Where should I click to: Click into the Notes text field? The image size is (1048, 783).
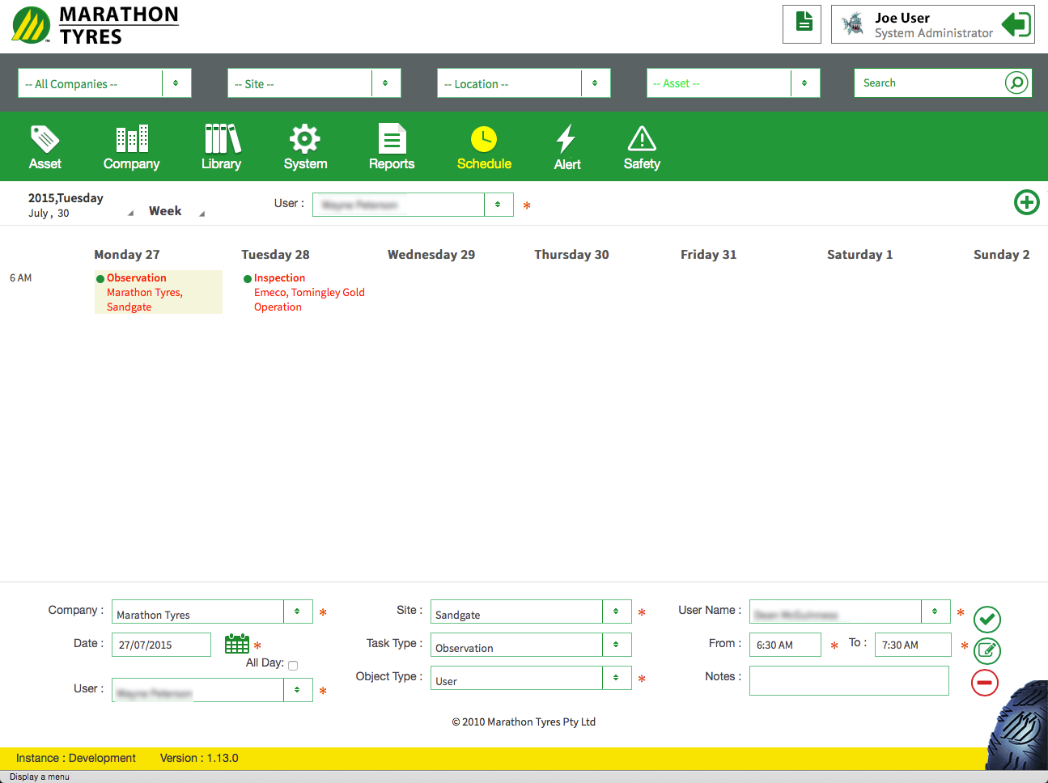(x=848, y=681)
